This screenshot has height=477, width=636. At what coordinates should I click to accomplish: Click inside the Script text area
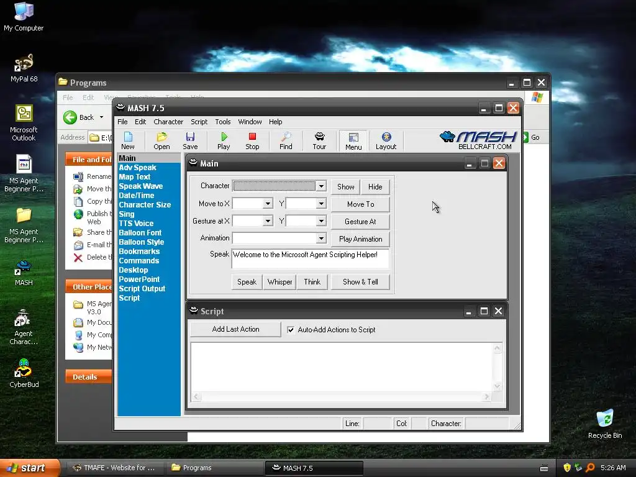(342, 368)
